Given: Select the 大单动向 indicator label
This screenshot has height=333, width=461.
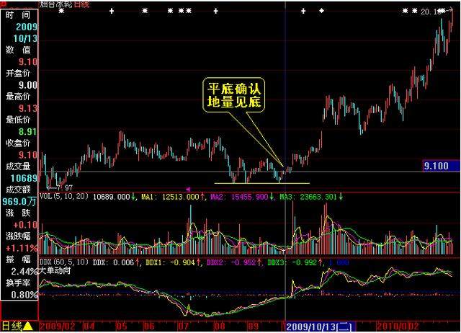Looking at the screenshot, I should (55, 270).
